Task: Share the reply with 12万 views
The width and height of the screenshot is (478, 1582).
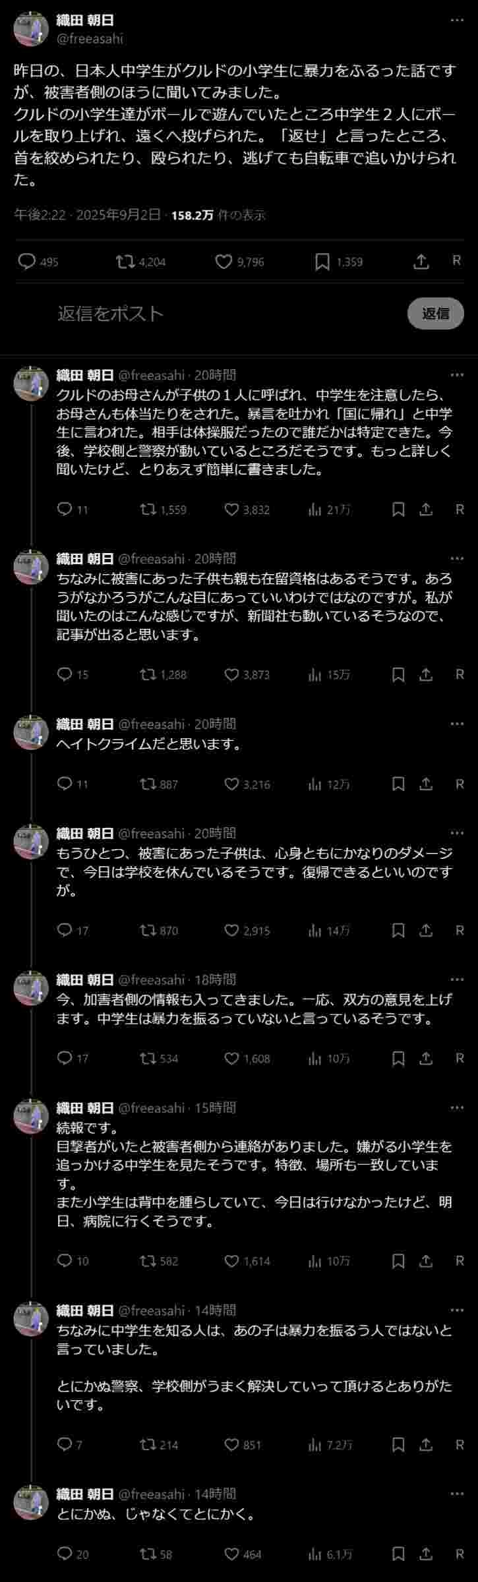Action: [426, 784]
